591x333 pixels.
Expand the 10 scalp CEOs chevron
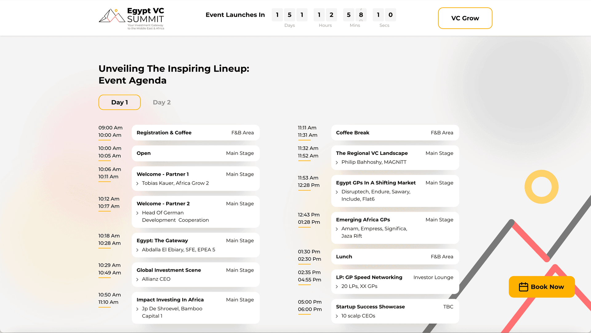tap(337, 316)
